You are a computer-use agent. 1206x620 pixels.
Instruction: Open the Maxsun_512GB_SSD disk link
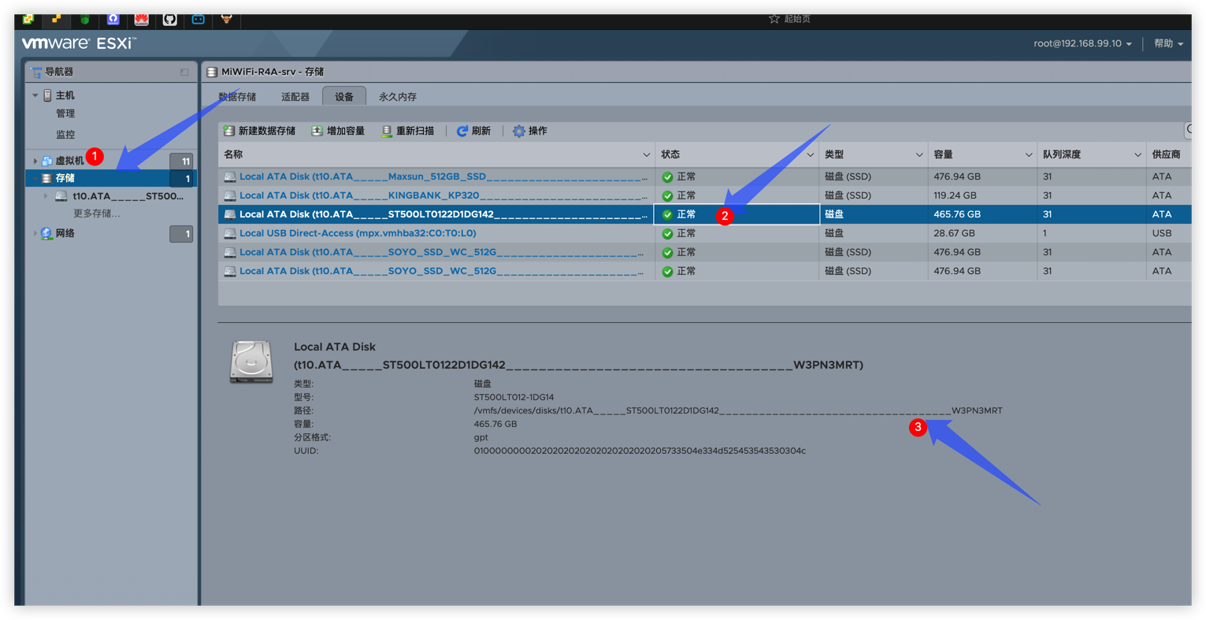pos(442,176)
